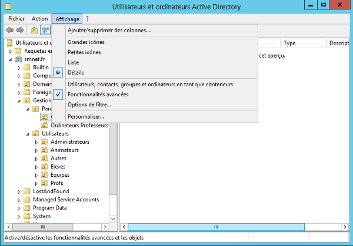
Task: Expand the Builtin node
Action: tap(19, 68)
